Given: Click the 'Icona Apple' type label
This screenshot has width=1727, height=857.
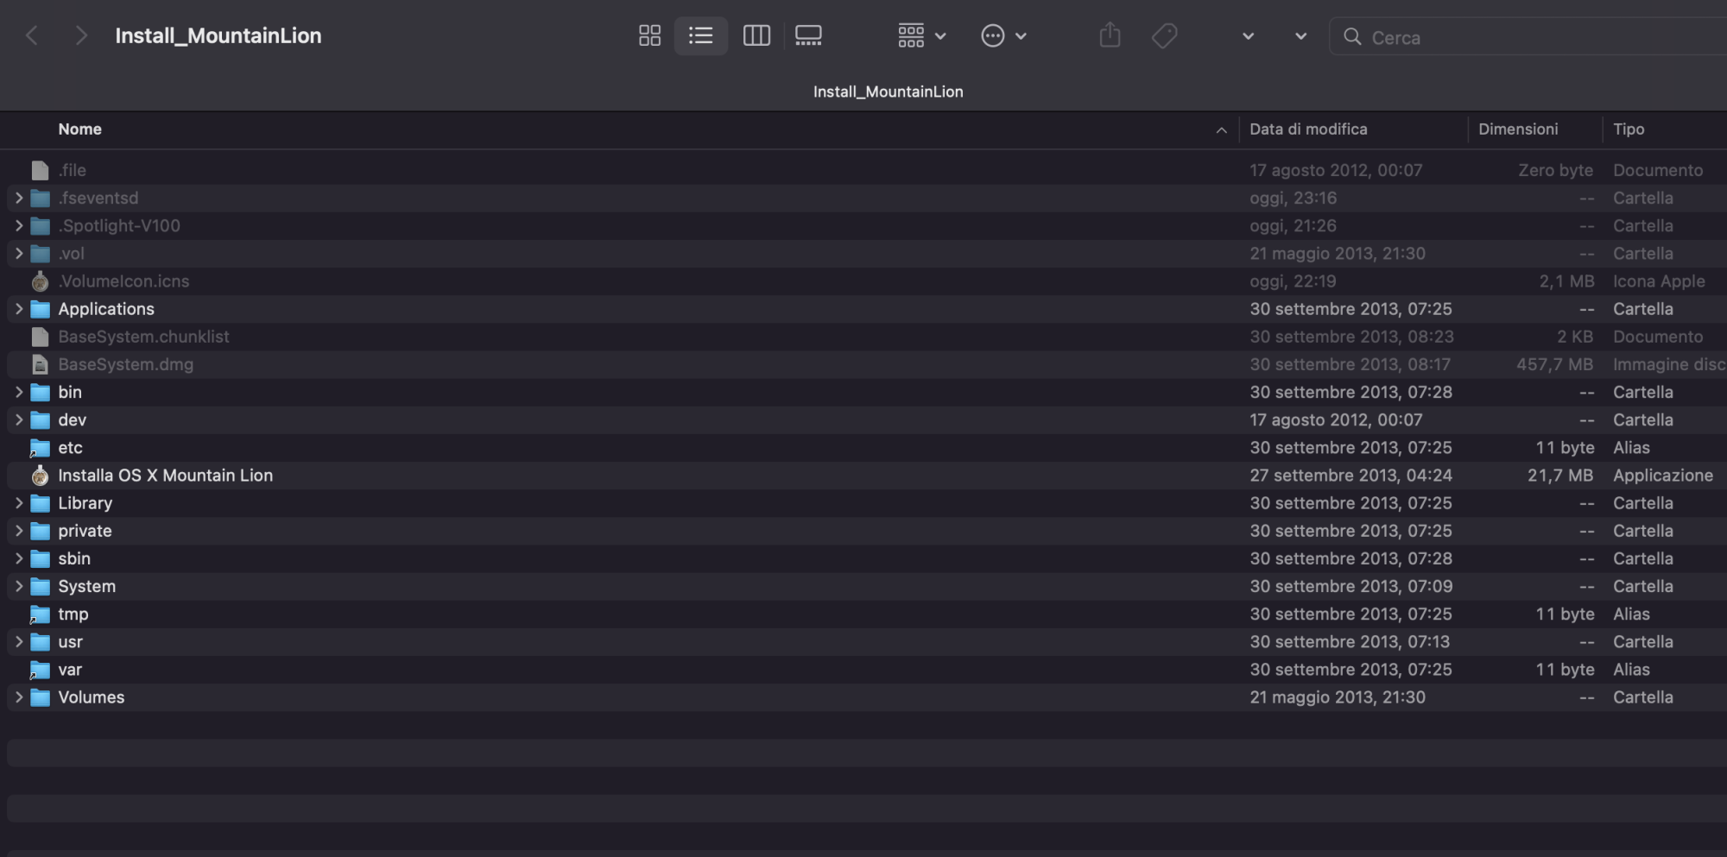Looking at the screenshot, I should point(1659,281).
